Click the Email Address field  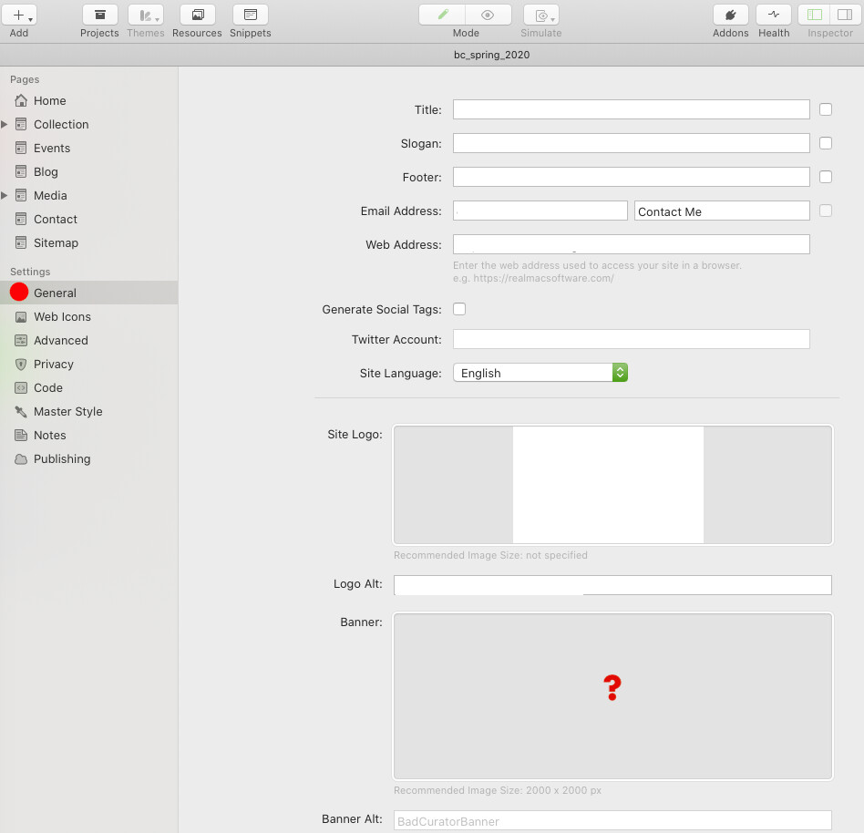click(540, 211)
